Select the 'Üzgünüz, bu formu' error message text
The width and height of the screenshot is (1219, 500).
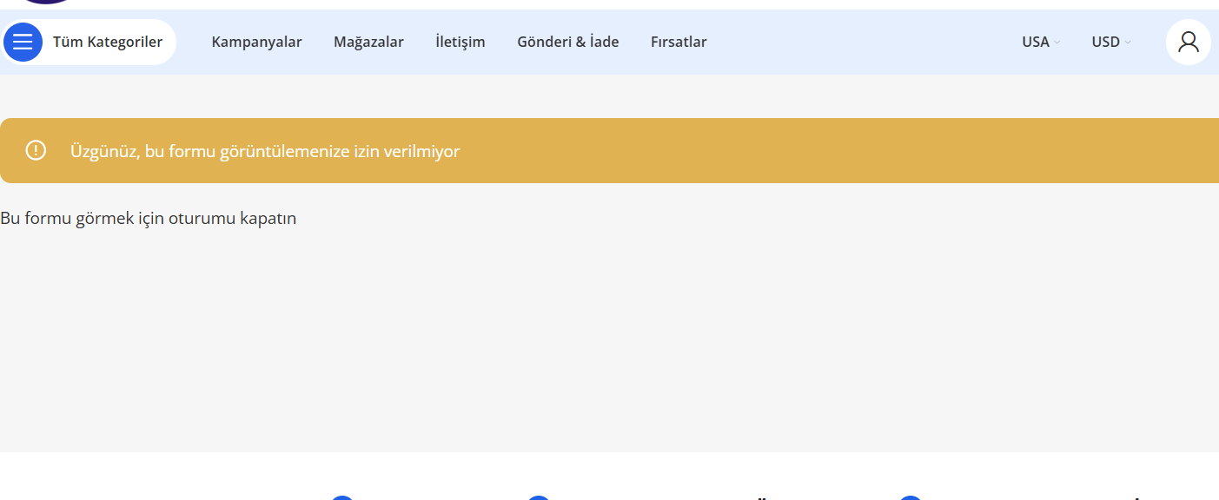(x=265, y=151)
